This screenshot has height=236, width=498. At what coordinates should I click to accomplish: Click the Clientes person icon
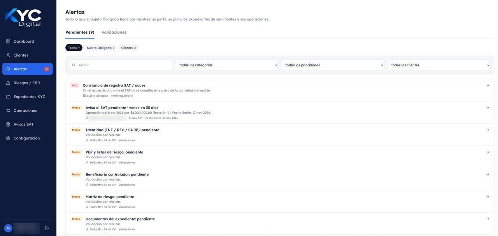pos(8,55)
